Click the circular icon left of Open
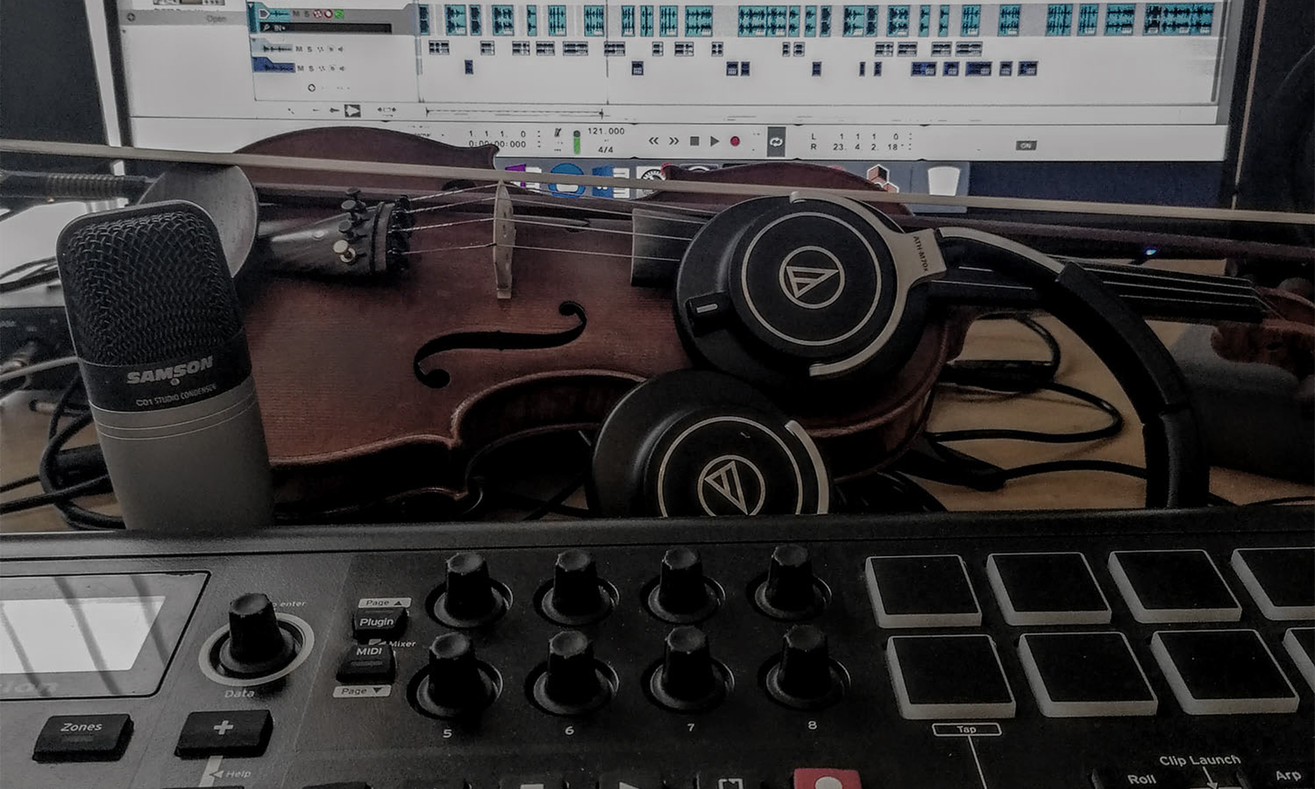This screenshot has width=1315, height=789. click(131, 17)
